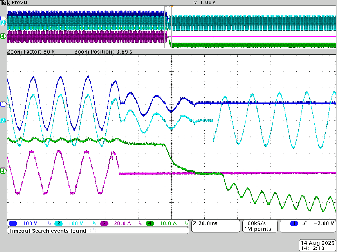Click the Zoom Position 3.89 s label
Screen dimensions: 337x252
[x=103, y=52]
